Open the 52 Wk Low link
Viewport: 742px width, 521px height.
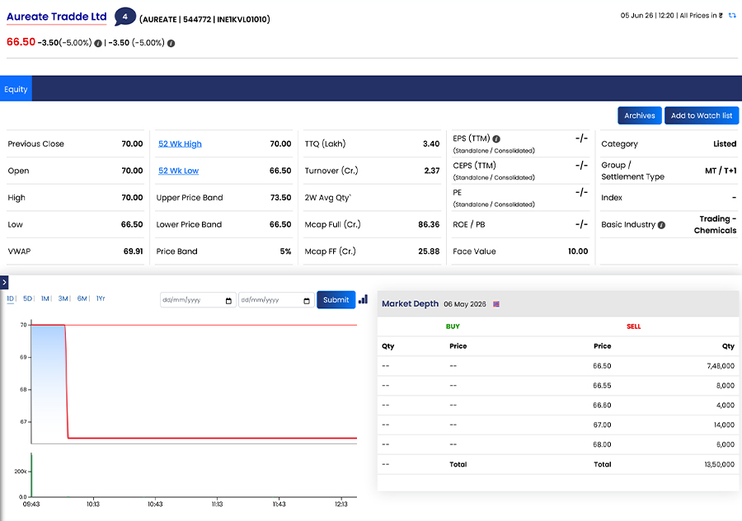pos(178,171)
